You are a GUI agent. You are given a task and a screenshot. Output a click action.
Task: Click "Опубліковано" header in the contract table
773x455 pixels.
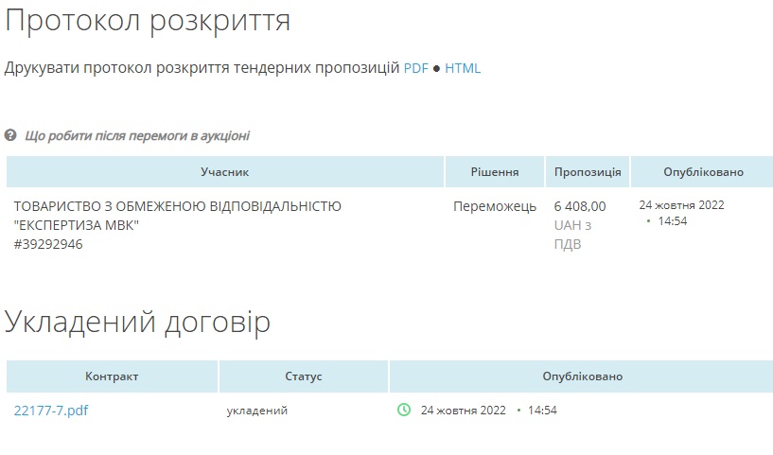[582, 376]
